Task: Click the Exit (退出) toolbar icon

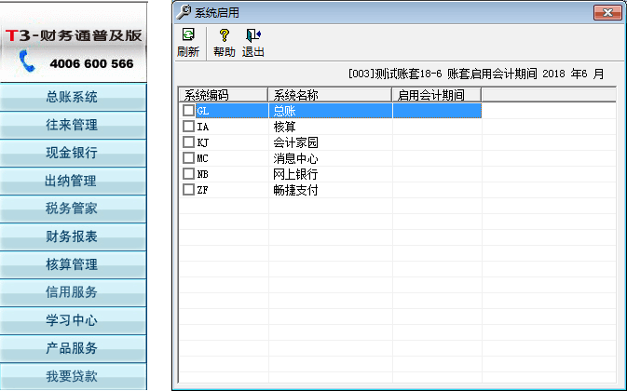Action: [x=252, y=35]
